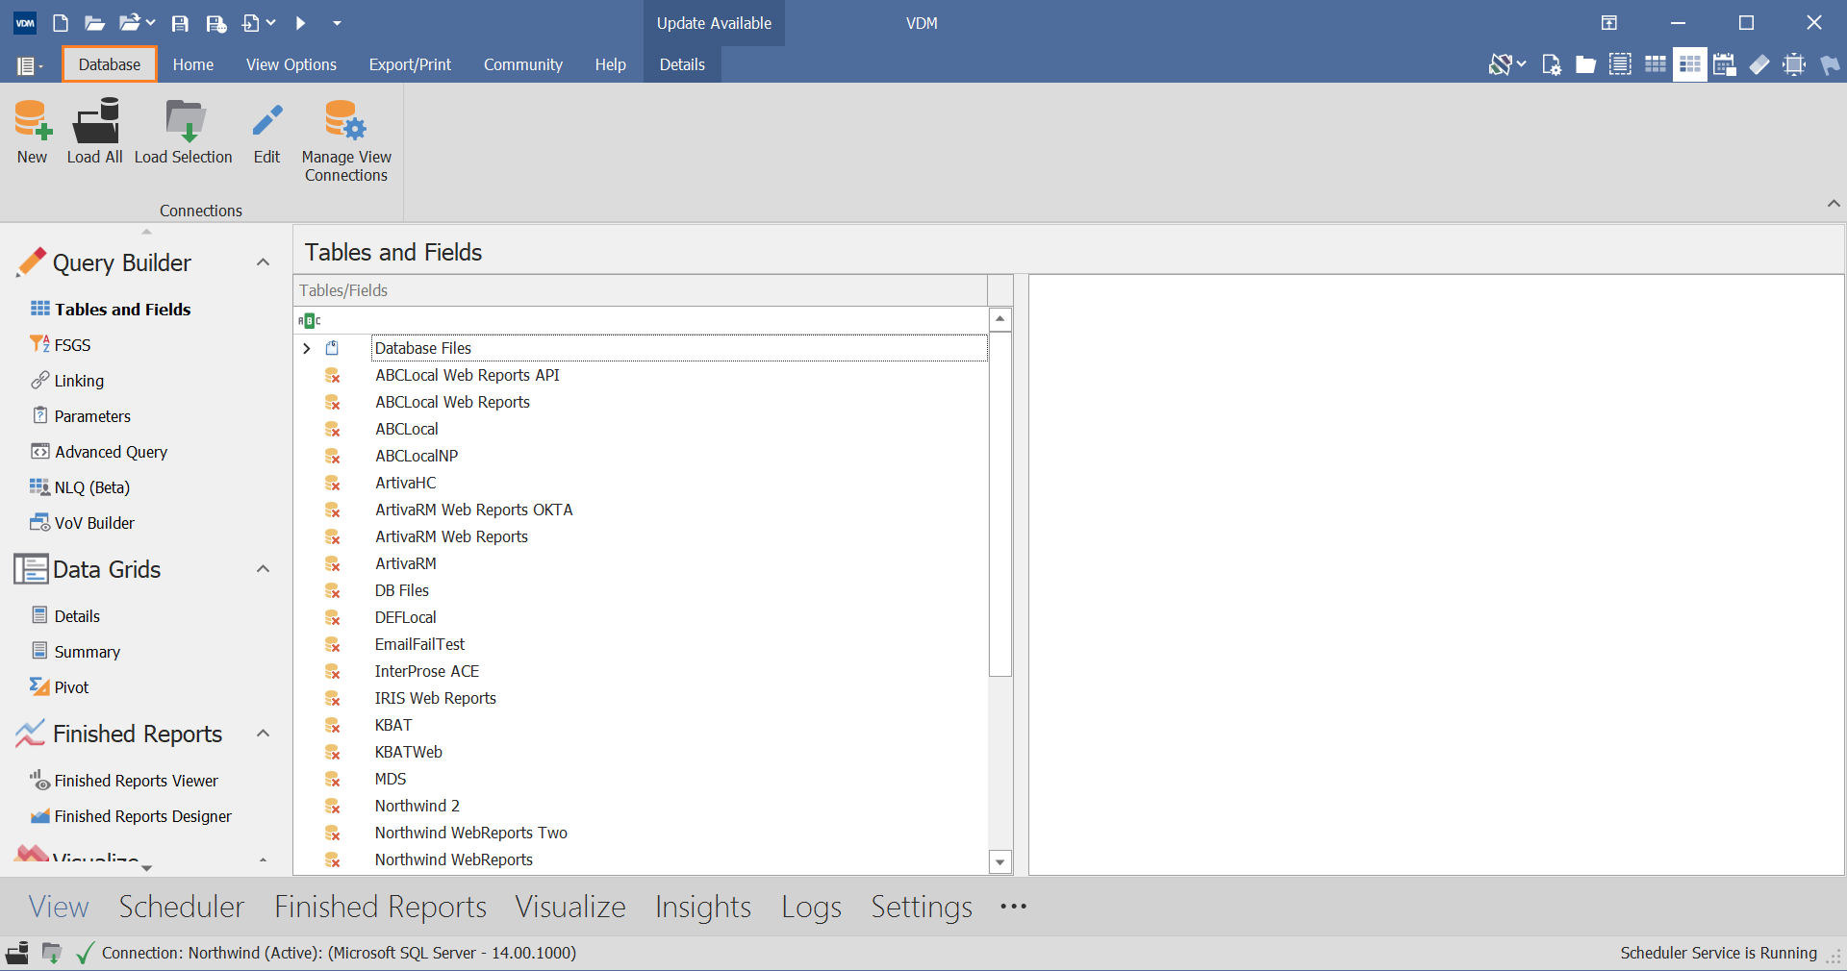Select the Community ribbon tab
Viewport: 1847px width, 971px height.
[x=523, y=64]
